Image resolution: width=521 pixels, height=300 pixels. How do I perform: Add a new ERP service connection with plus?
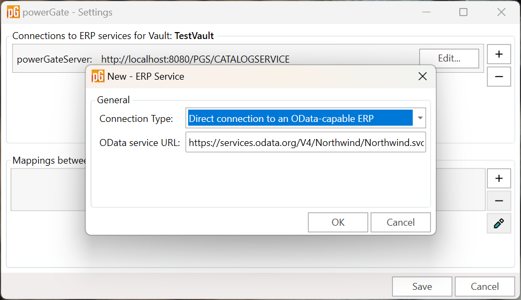click(498, 54)
